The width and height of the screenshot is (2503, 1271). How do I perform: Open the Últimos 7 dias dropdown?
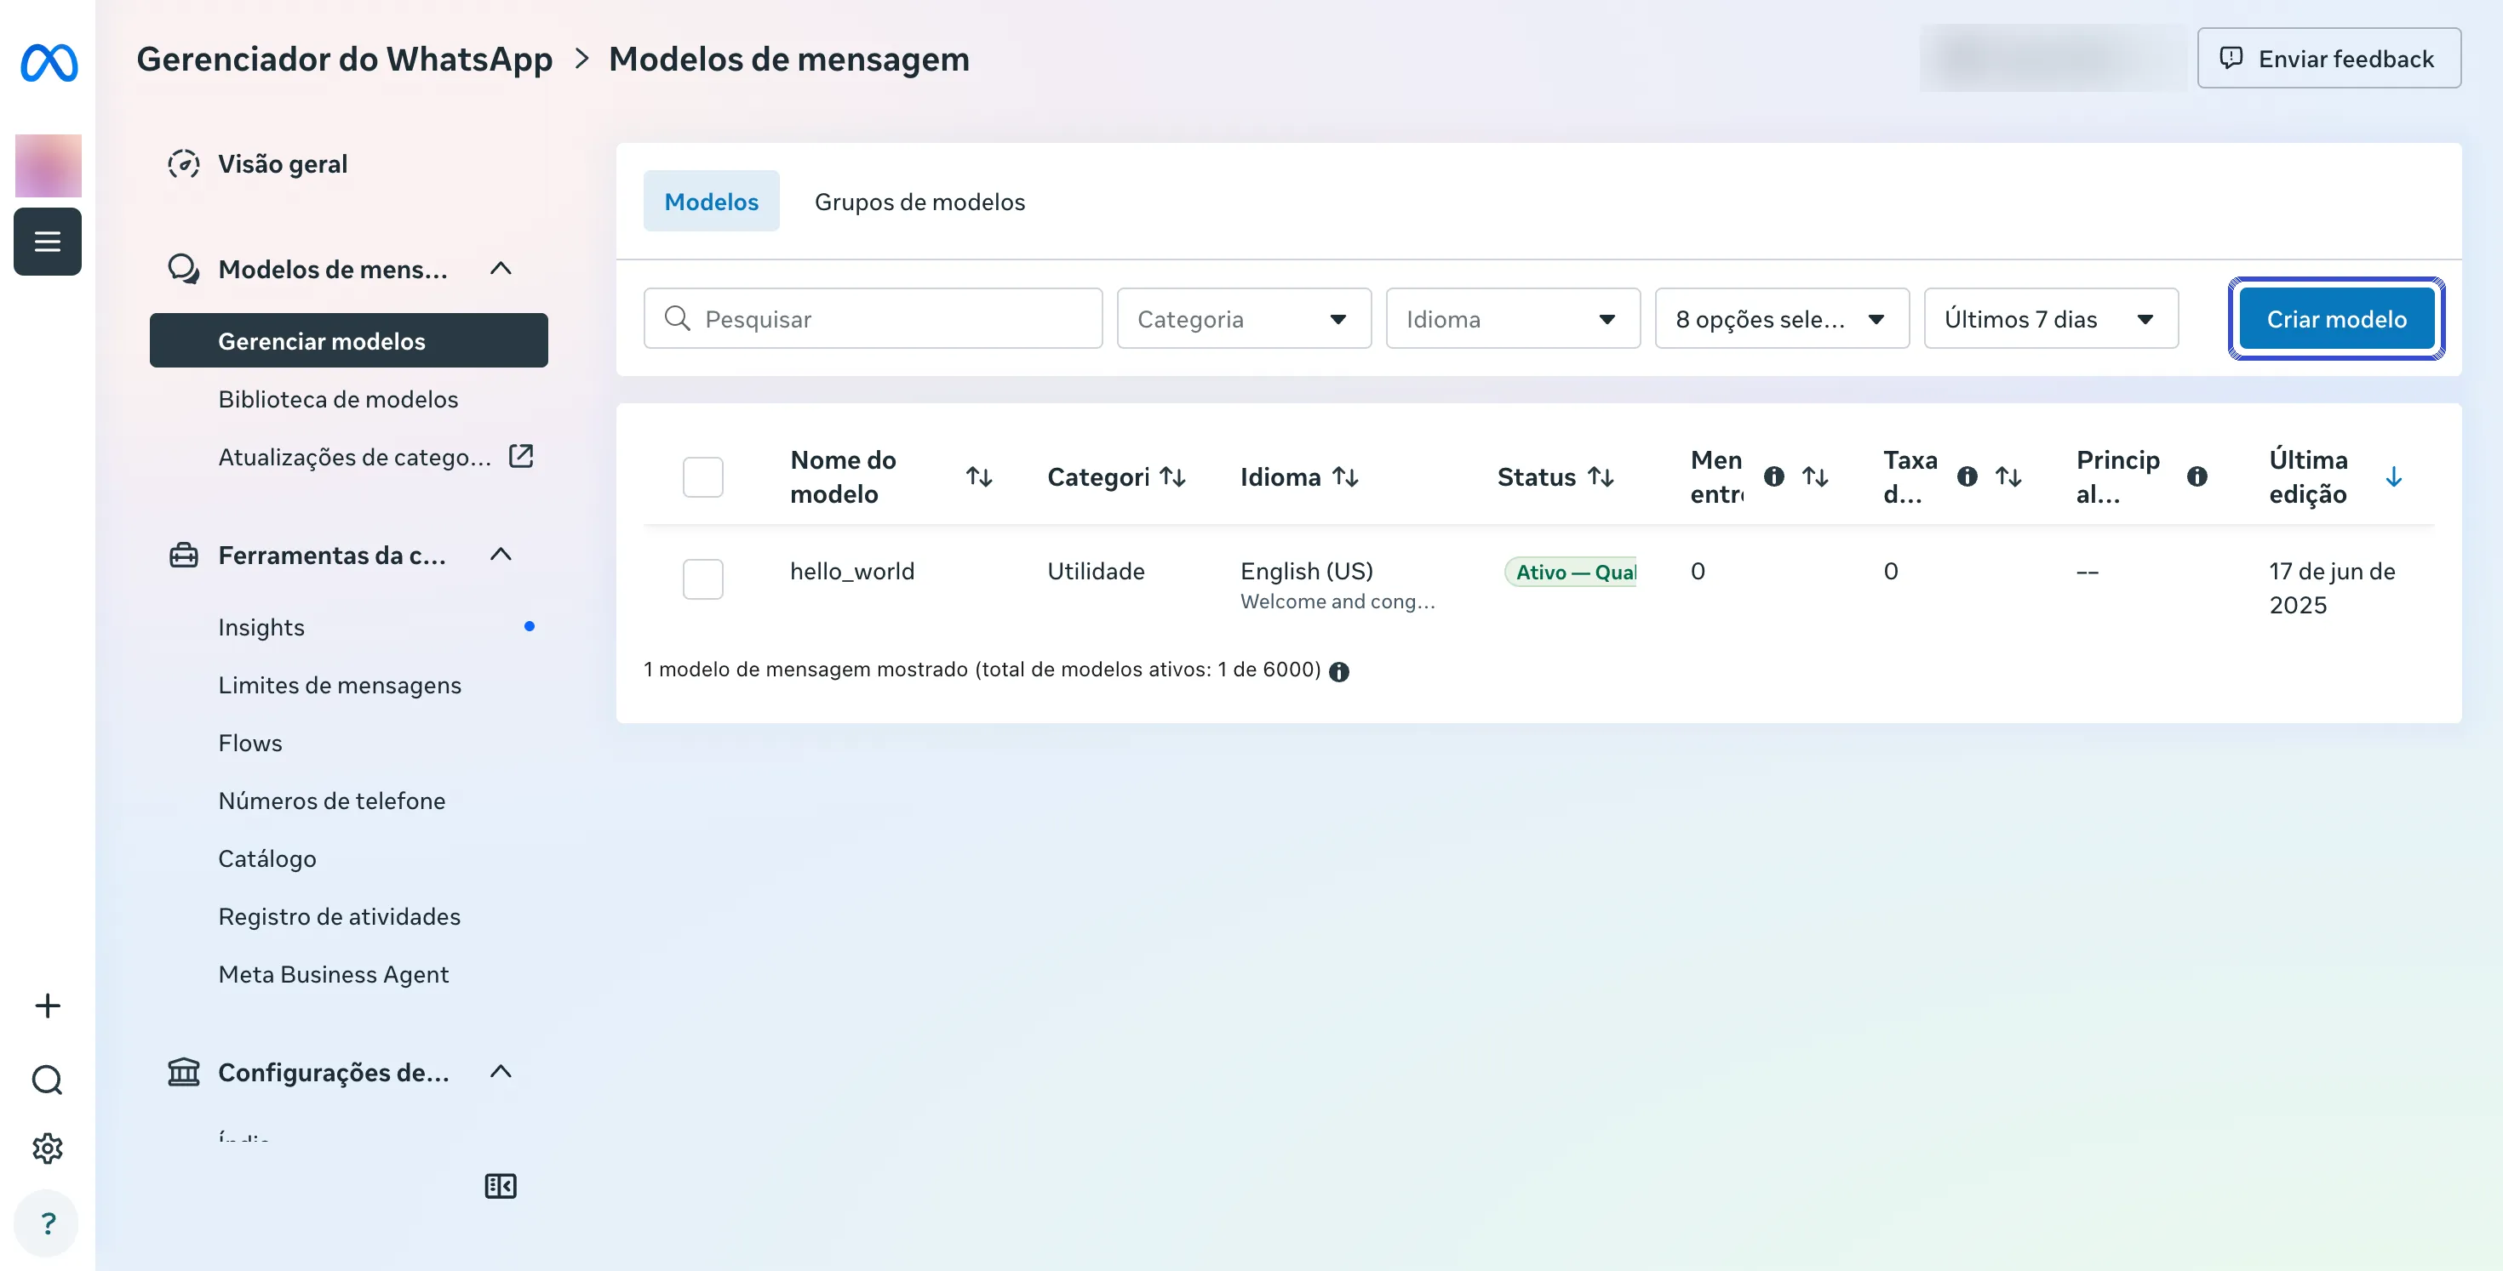2051,318
